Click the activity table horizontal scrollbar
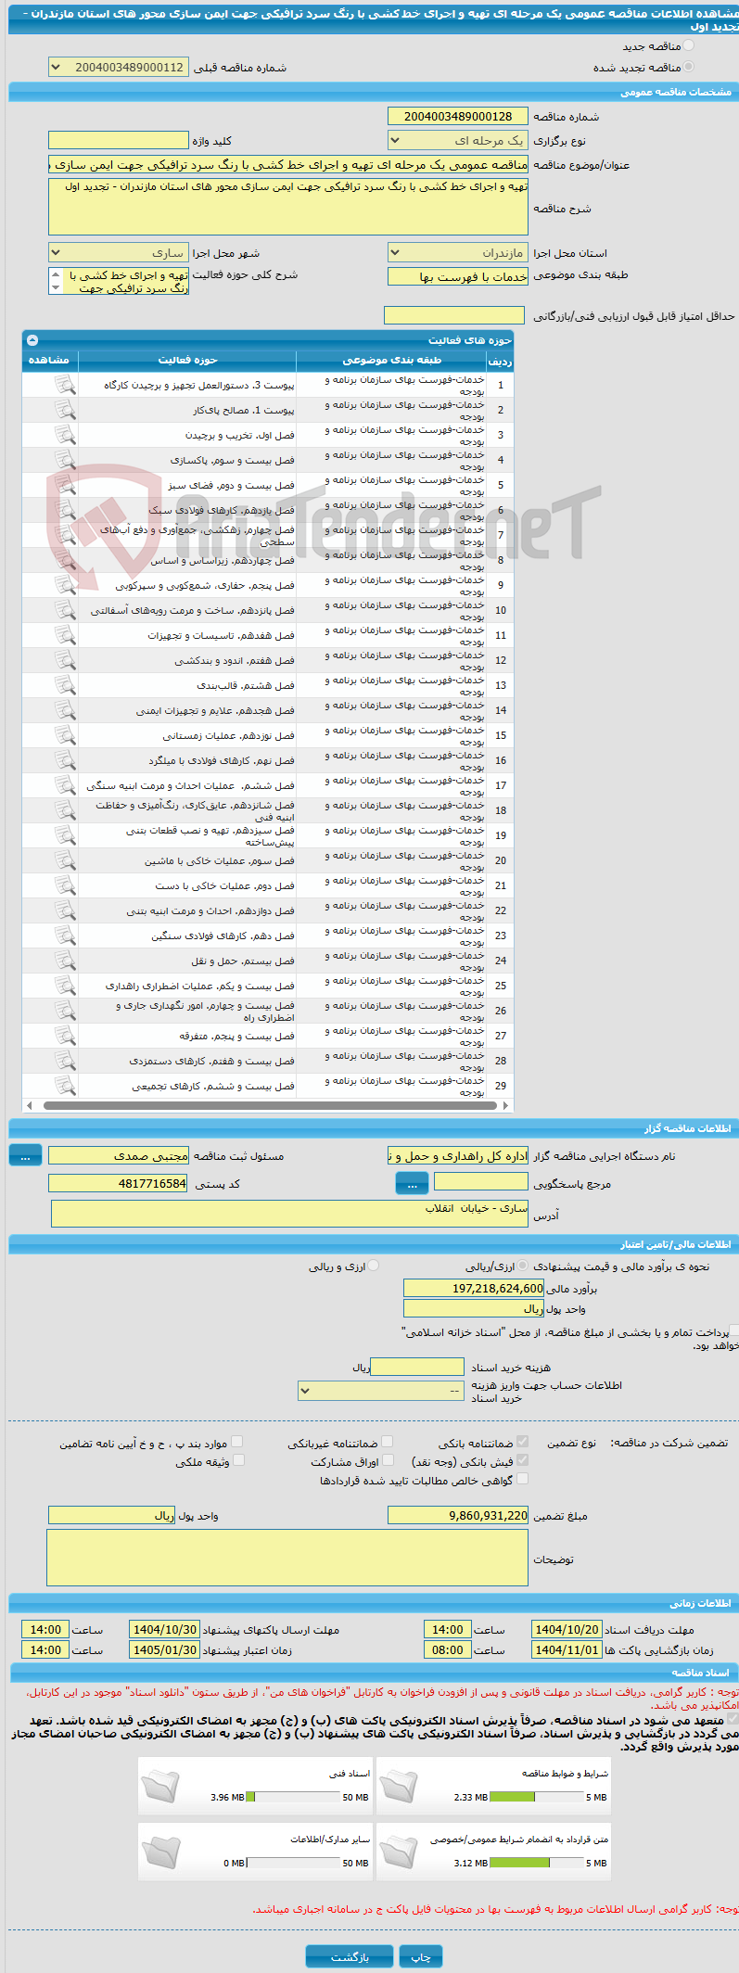The height and width of the screenshot is (1973, 739). 267,1105
